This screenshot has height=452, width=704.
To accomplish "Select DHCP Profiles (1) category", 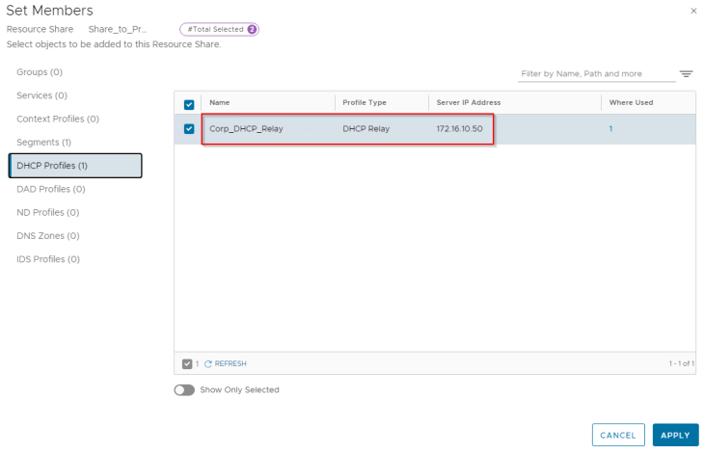I will 75,166.
